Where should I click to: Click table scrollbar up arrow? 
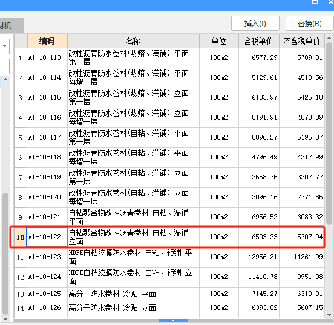point(329,38)
